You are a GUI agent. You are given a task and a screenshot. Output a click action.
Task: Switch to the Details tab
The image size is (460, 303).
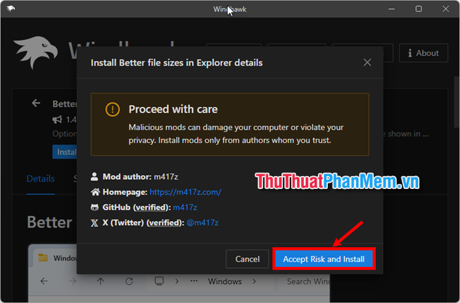(41, 178)
